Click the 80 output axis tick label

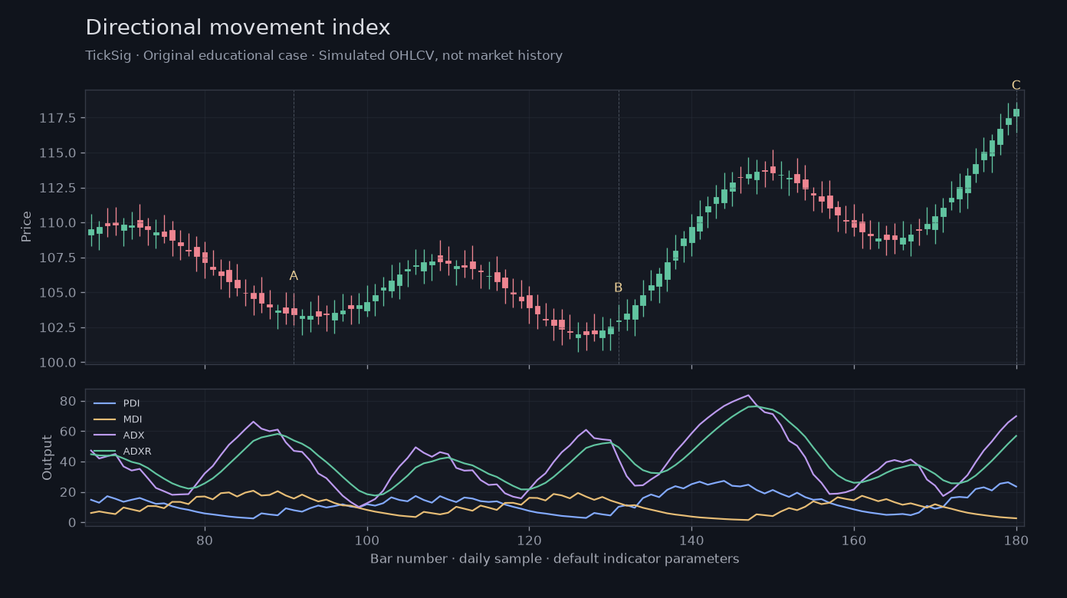pos(67,401)
